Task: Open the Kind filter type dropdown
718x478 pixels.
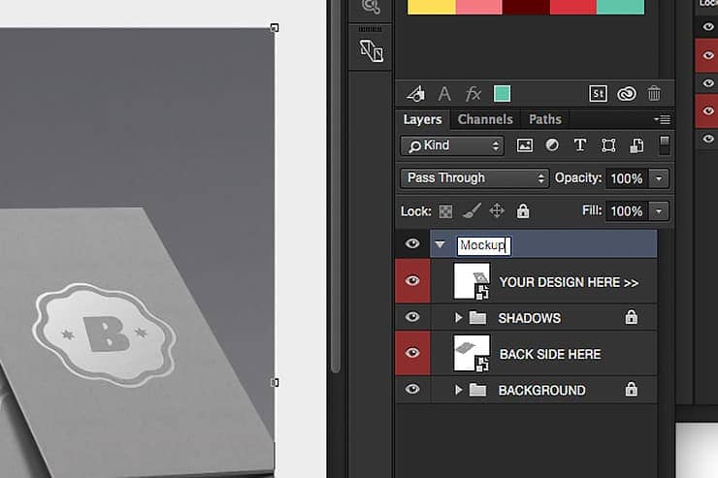Action: coord(452,145)
